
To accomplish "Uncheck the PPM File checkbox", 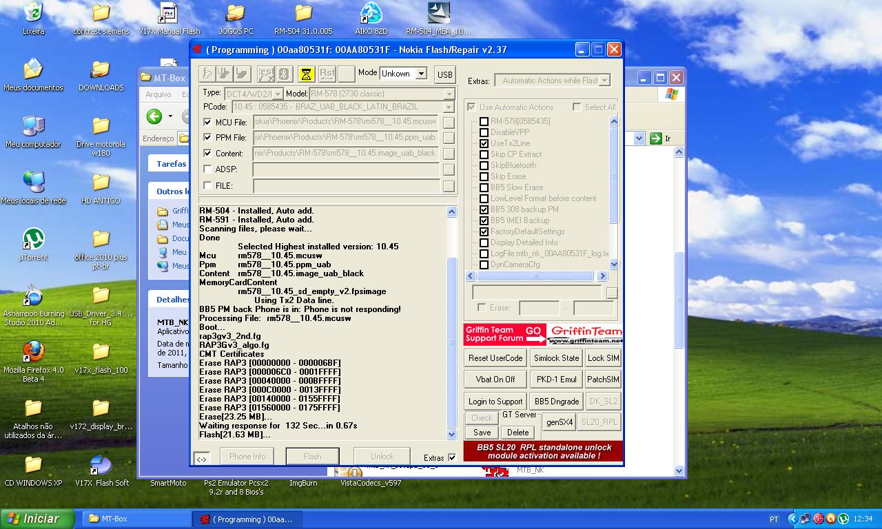I will click(207, 138).
